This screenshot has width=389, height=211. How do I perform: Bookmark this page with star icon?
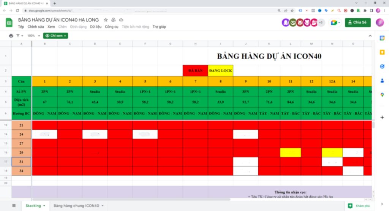coord(292,10)
